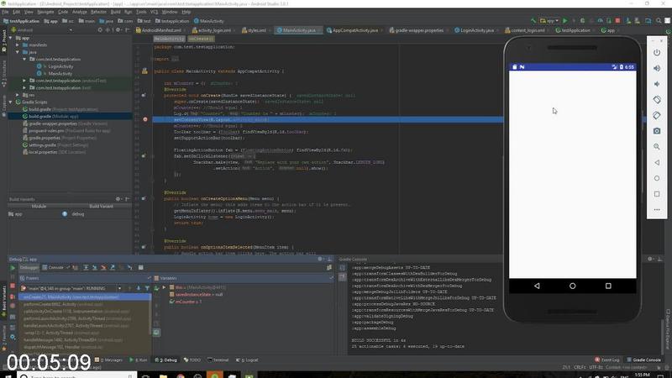Open Gradle Console button in status bar

point(643,360)
